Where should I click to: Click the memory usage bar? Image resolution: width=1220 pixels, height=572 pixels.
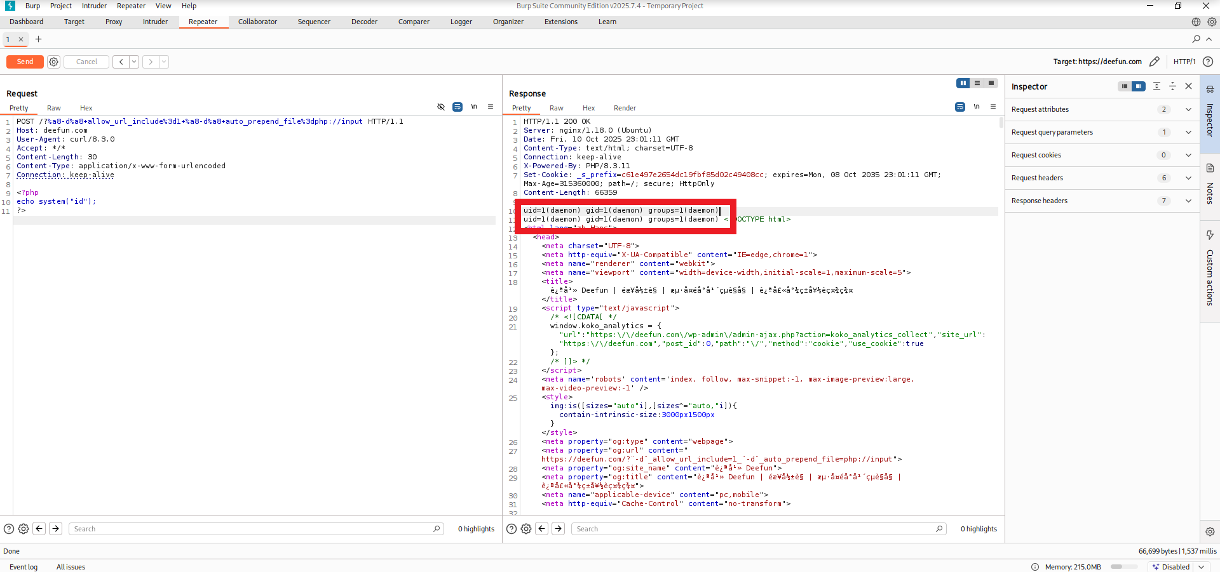tap(1125, 567)
